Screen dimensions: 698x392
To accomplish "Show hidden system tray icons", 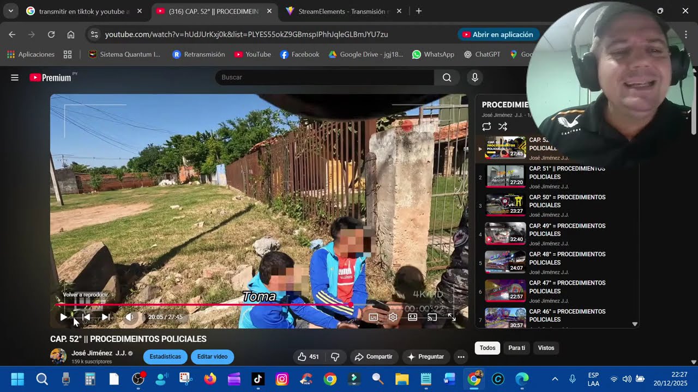I will point(555,379).
